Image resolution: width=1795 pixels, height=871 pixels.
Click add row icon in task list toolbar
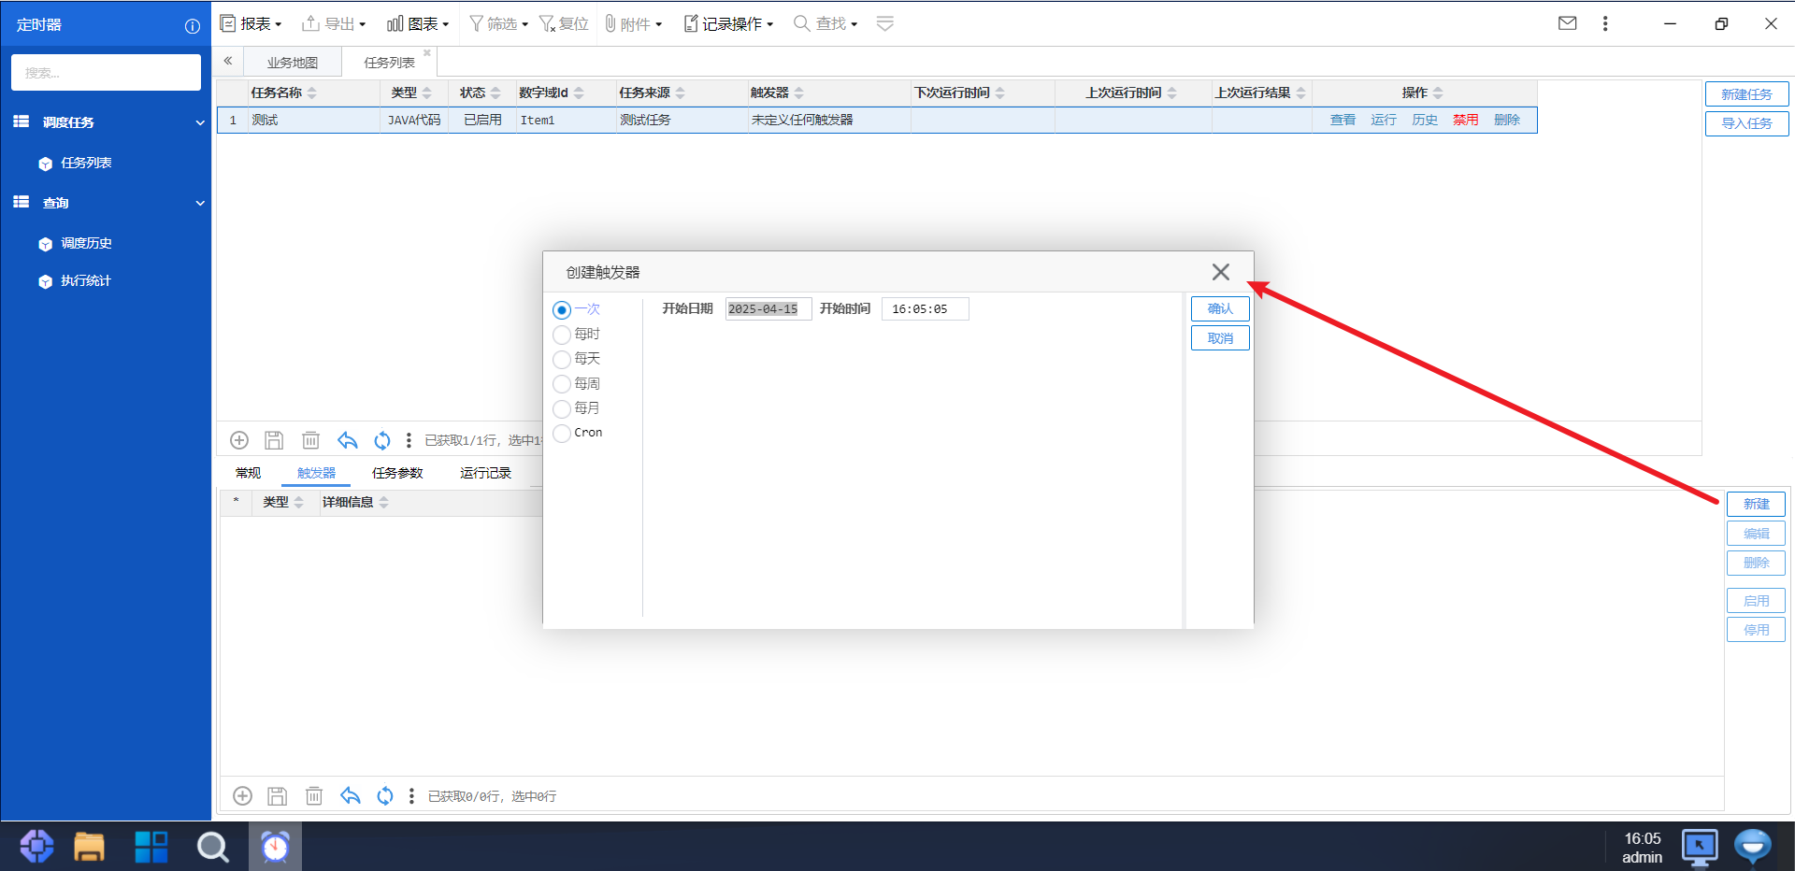(x=239, y=440)
